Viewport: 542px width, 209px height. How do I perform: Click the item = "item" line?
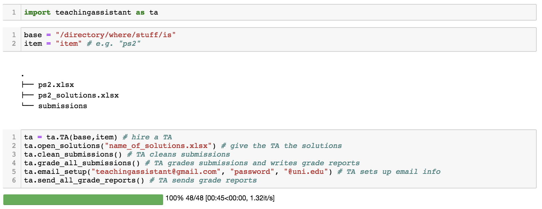click(x=82, y=43)
